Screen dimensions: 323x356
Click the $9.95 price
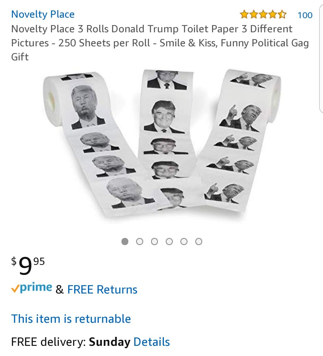click(x=28, y=265)
